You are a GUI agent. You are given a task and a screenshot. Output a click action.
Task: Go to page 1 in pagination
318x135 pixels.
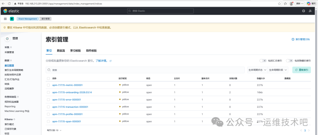click(x=305, y=130)
